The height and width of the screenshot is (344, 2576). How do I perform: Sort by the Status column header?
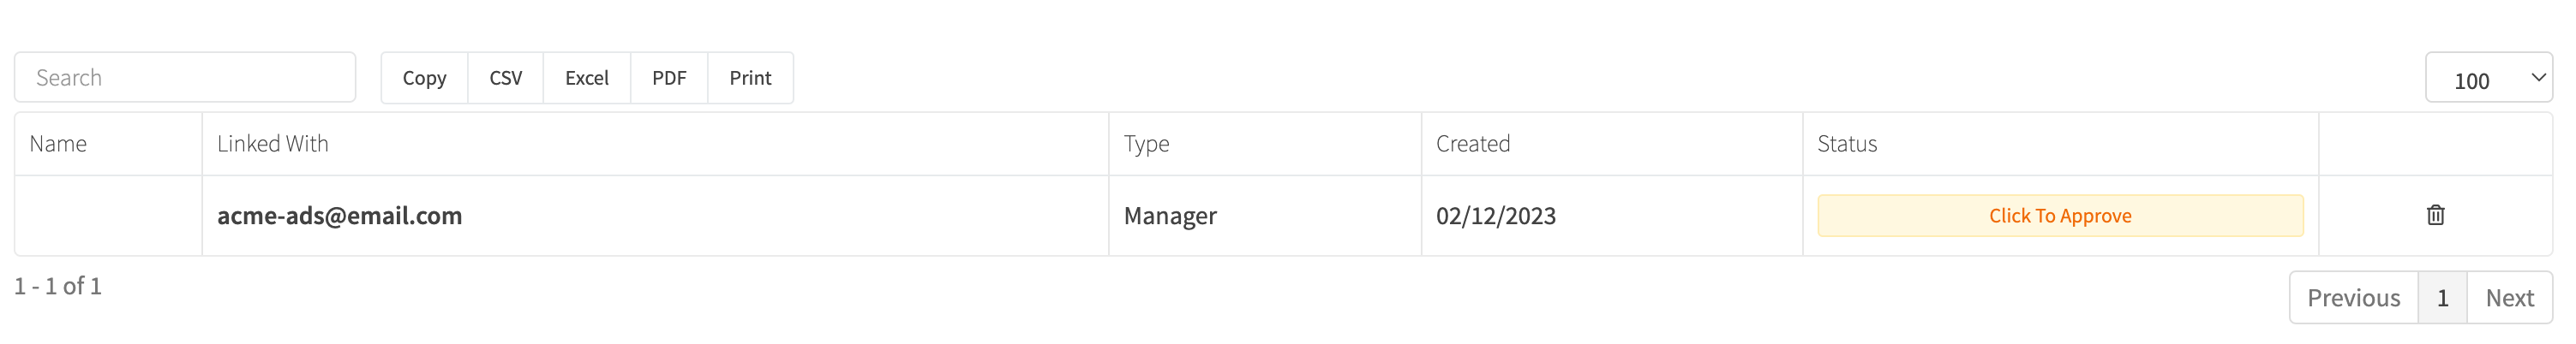[x=1846, y=144]
